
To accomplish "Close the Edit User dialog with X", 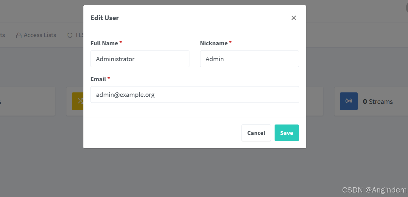I will tap(294, 18).
